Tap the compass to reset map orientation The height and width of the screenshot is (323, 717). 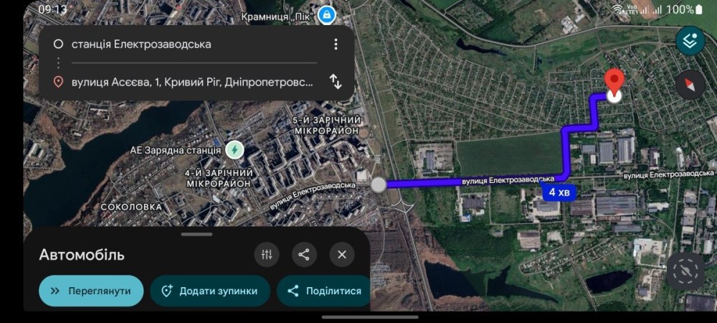tap(690, 85)
